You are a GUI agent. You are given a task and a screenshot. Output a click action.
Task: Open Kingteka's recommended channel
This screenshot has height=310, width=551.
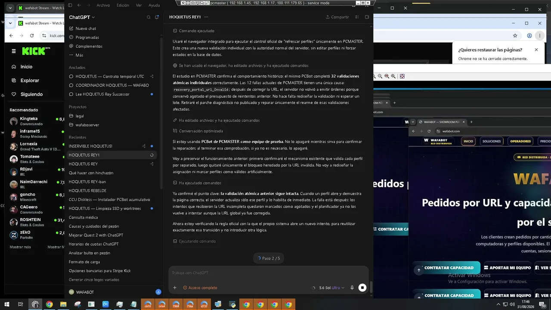tap(36, 121)
